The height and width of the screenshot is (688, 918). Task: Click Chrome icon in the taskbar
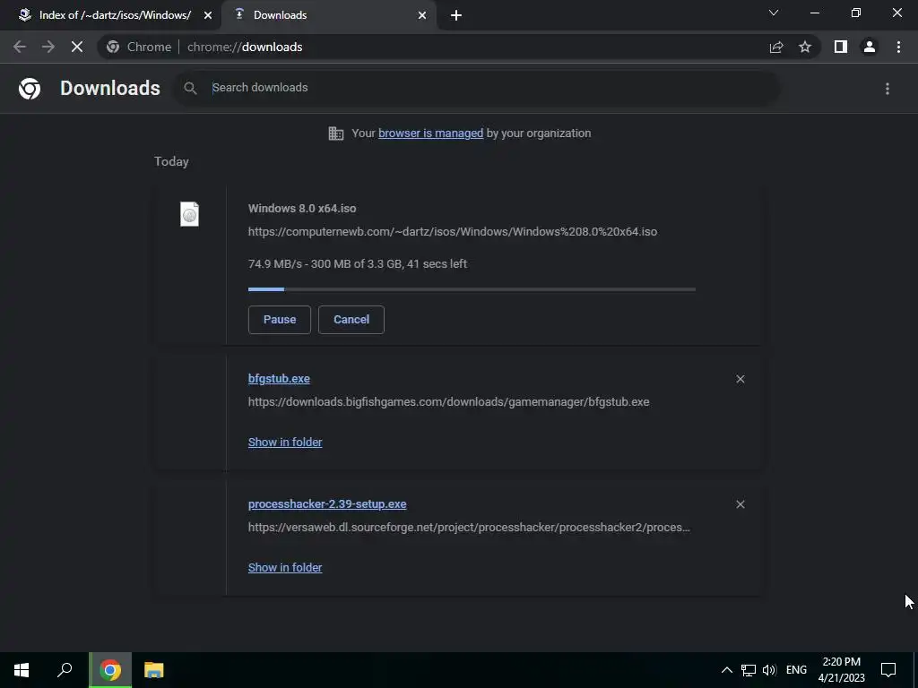click(110, 670)
